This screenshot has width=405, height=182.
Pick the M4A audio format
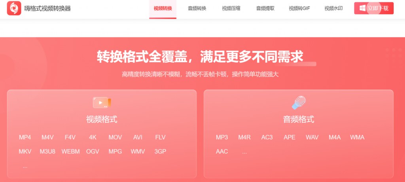[335, 137]
